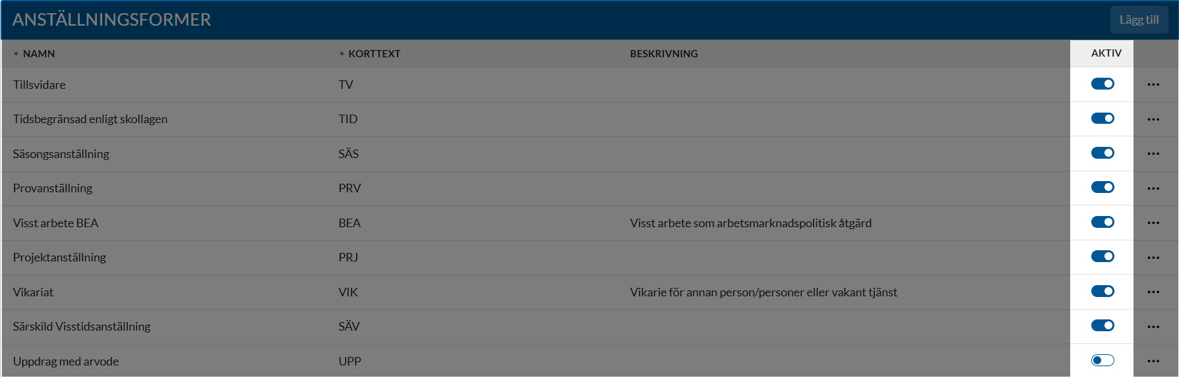
Task: Open three-dot menu for Tidsbegränsad enligt skollagen
Action: pyautogui.click(x=1153, y=119)
